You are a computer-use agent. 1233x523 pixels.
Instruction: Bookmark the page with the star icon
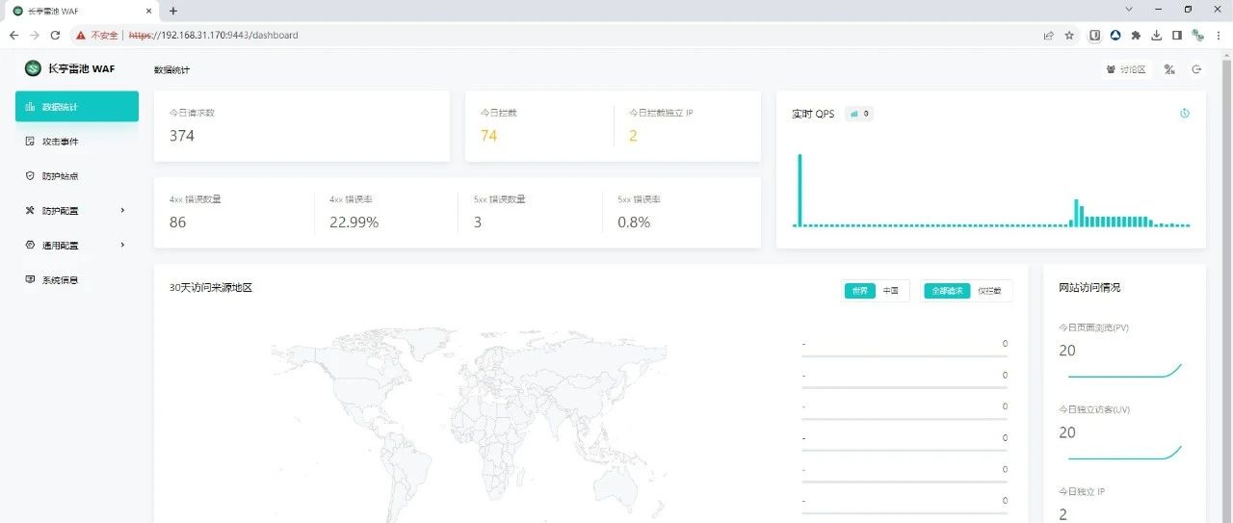pyautogui.click(x=1069, y=35)
